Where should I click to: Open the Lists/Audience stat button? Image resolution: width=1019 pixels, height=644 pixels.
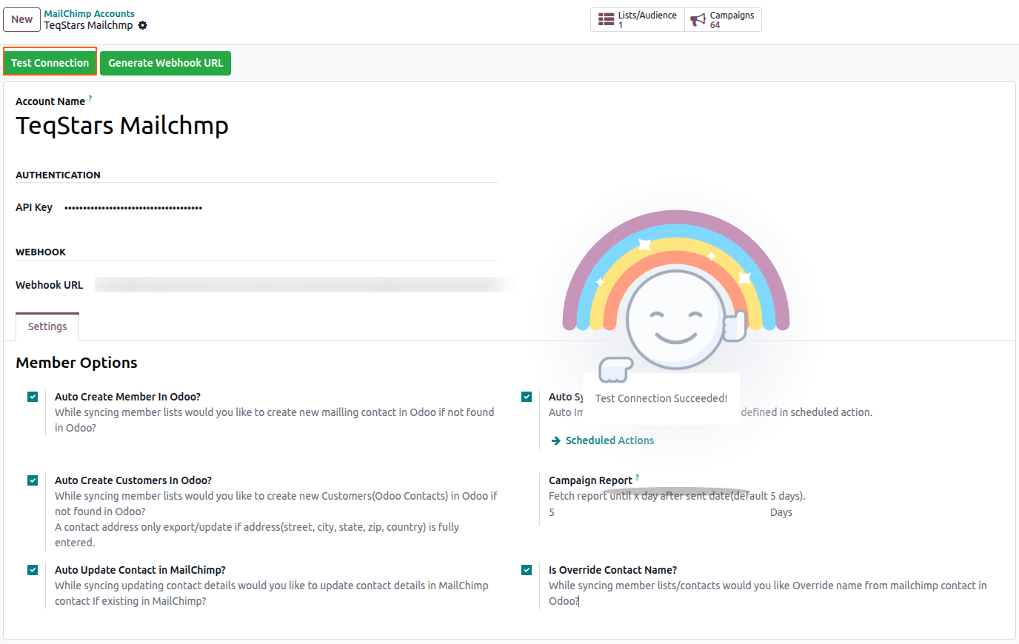pos(638,19)
